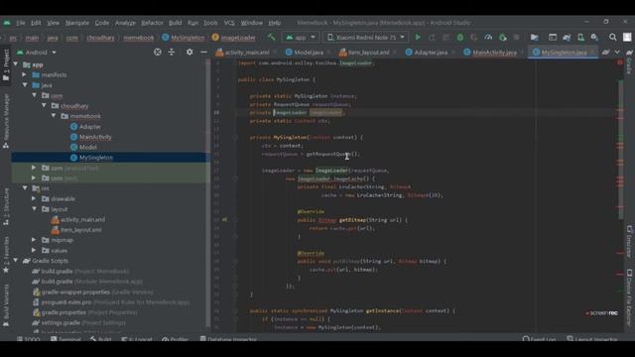This screenshot has height=357, width=635.
Task: Open the Device File Explorer folder icon in the toolbar
Action: click(x=535, y=38)
